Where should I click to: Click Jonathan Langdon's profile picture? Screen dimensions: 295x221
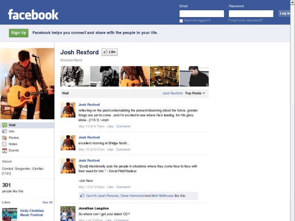(68, 213)
